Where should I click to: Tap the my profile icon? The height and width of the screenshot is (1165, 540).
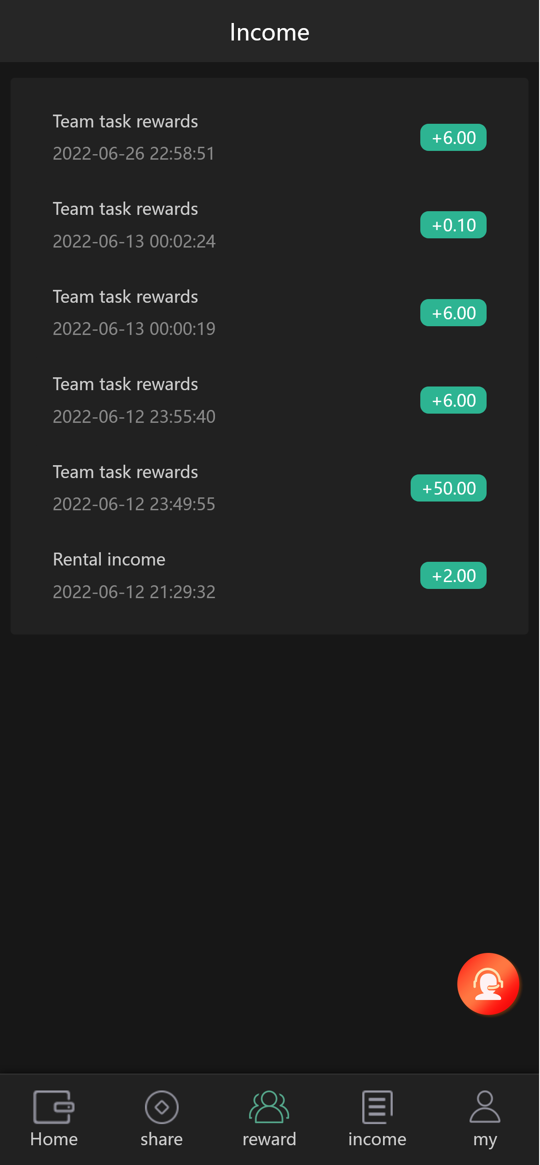pyautogui.click(x=485, y=1107)
